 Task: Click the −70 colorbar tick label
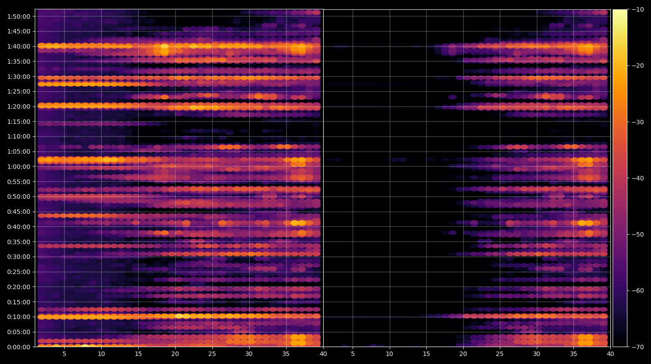638,347
